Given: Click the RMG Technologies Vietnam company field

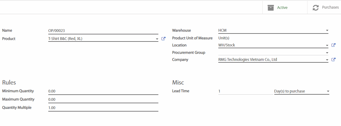Looking at the screenshot, I should click(271, 60).
